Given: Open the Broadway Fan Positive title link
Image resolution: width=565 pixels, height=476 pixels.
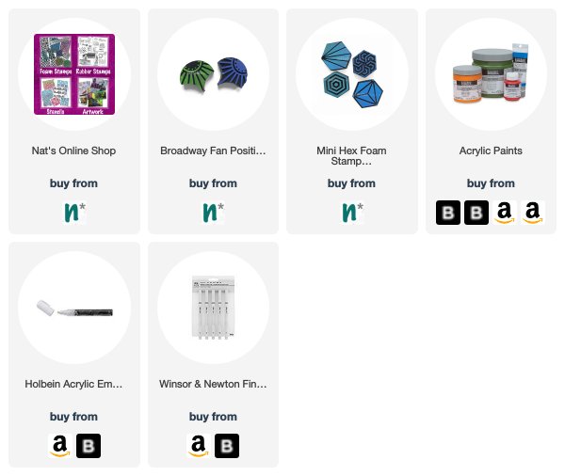Looking at the screenshot, I should tap(213, 151).
